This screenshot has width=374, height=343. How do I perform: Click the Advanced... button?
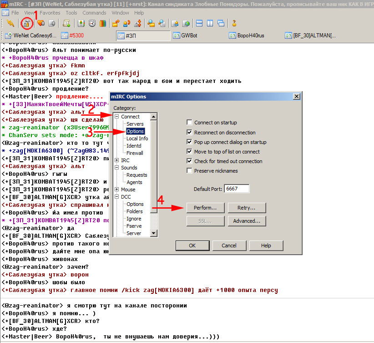tap(247, 221)
